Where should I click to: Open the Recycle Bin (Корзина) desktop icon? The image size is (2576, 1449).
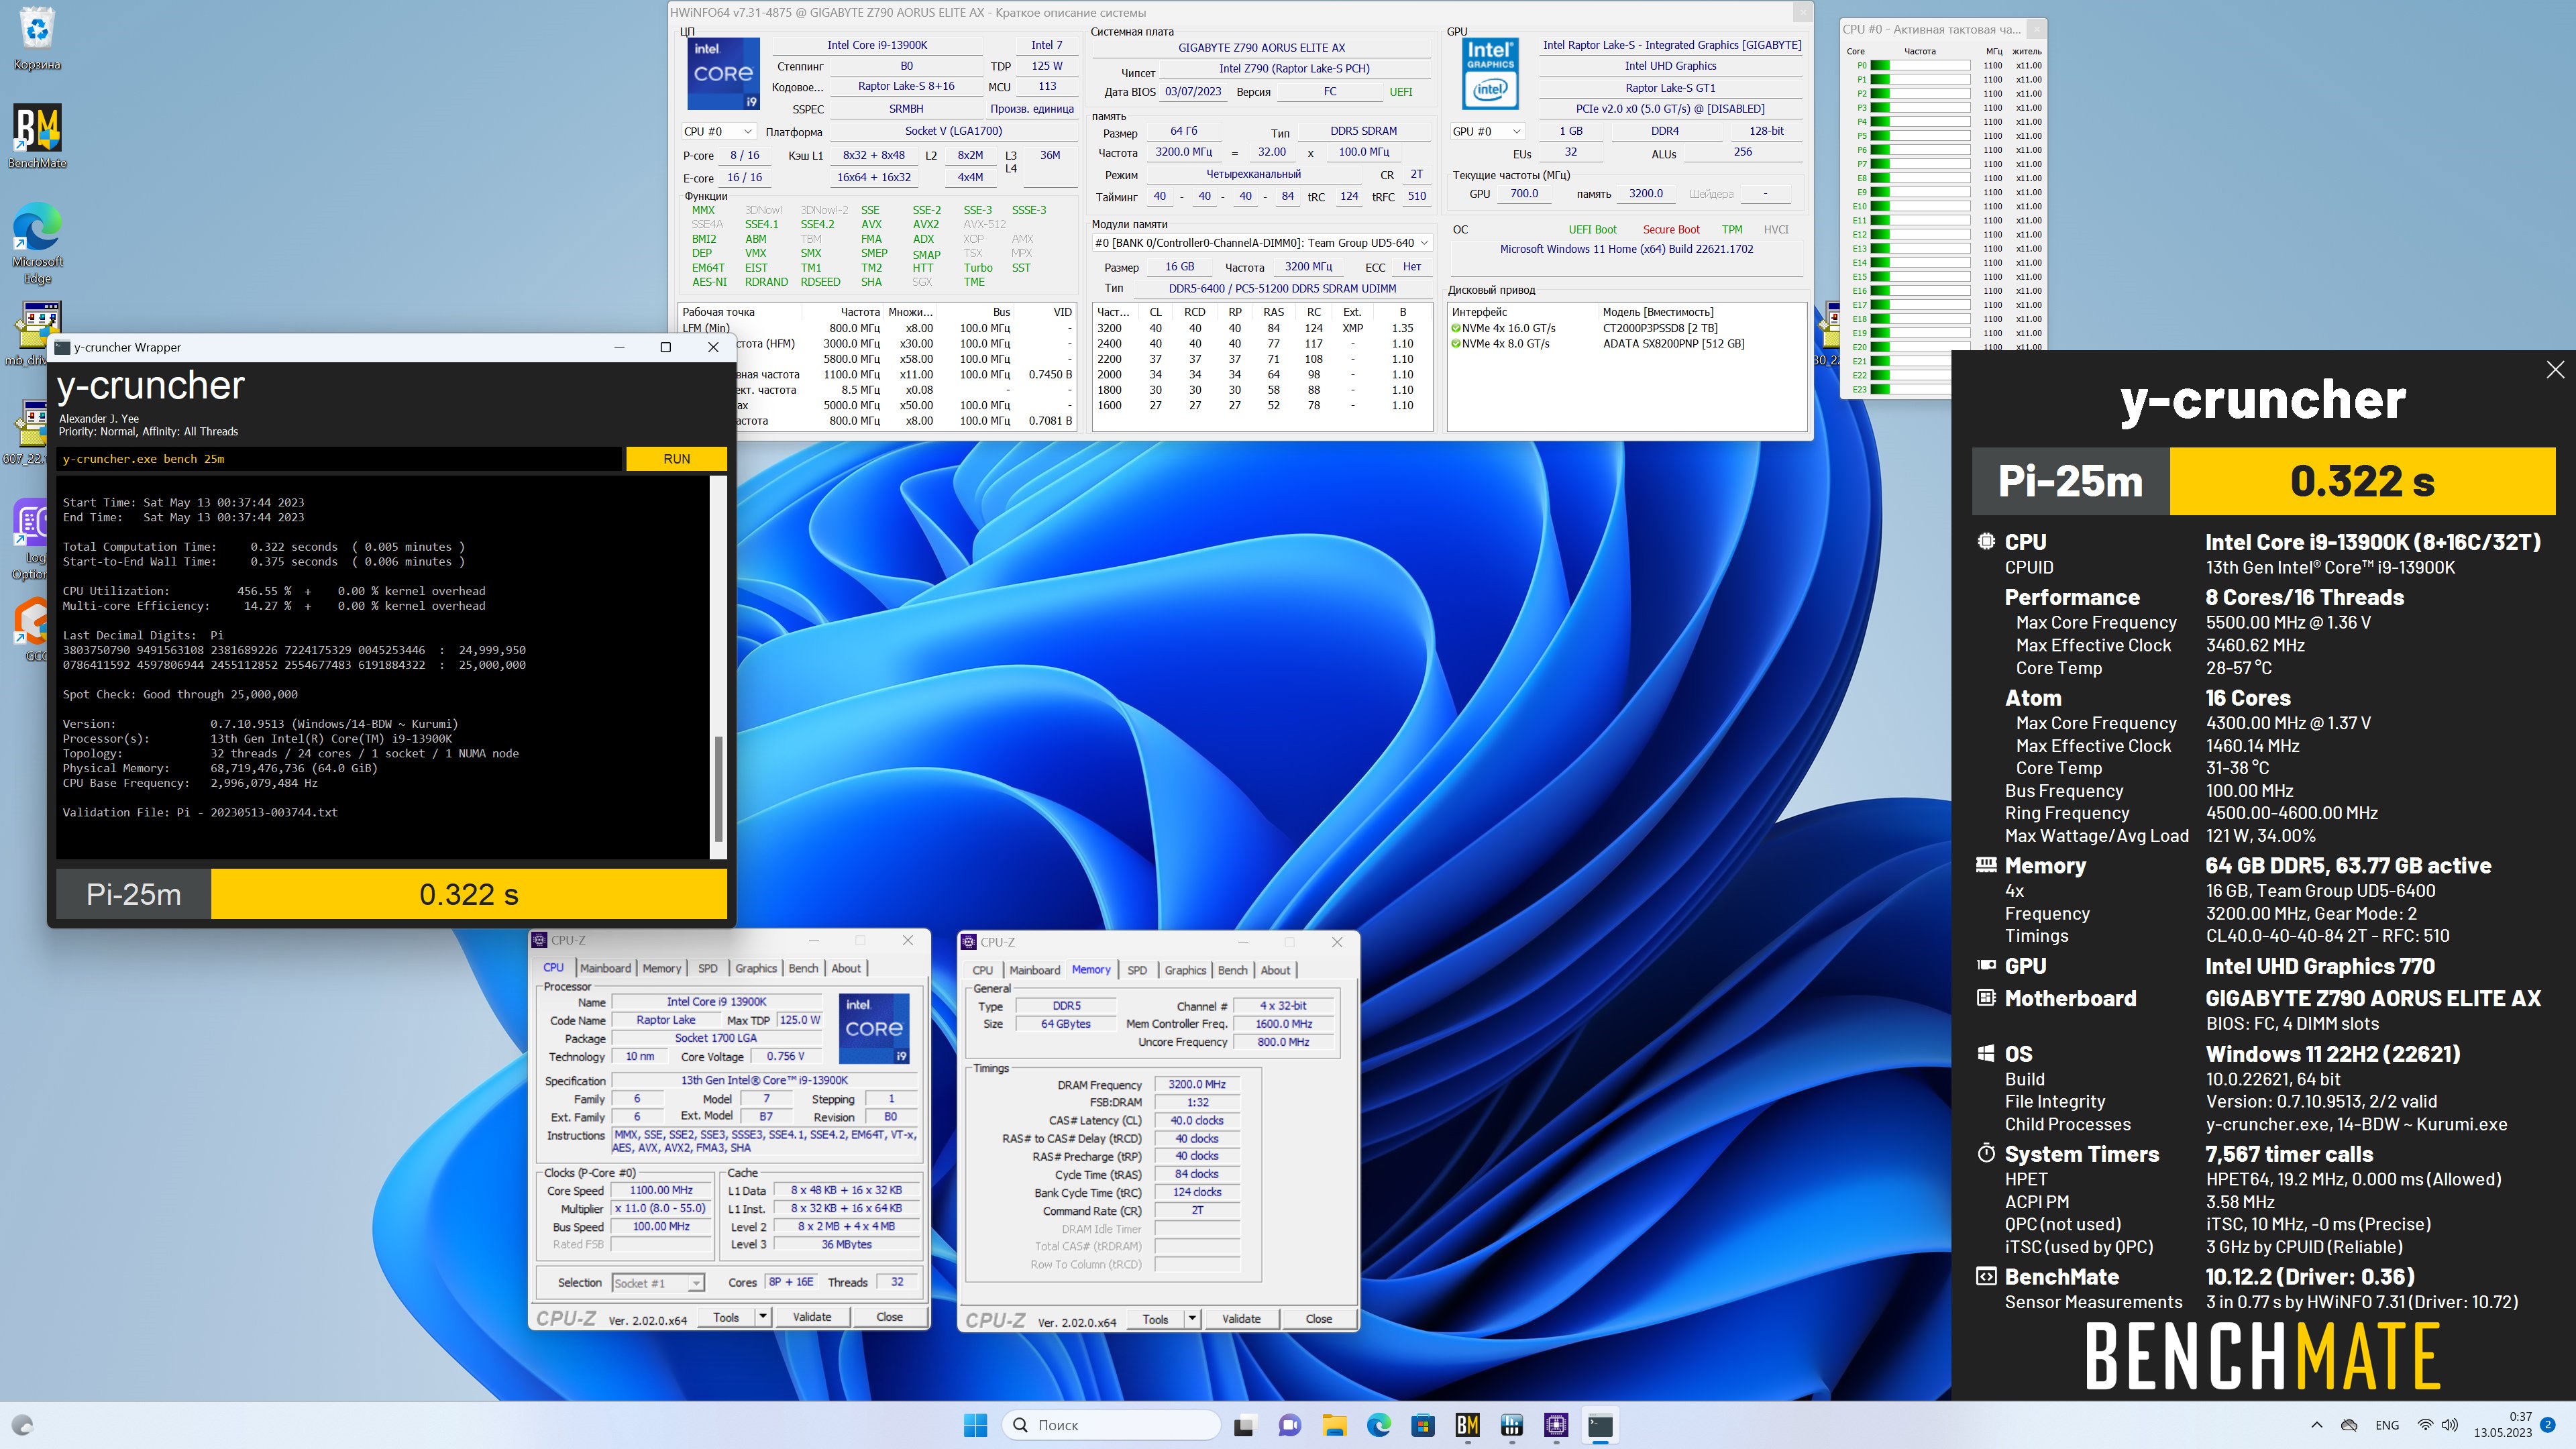click(x=37, y=38)
